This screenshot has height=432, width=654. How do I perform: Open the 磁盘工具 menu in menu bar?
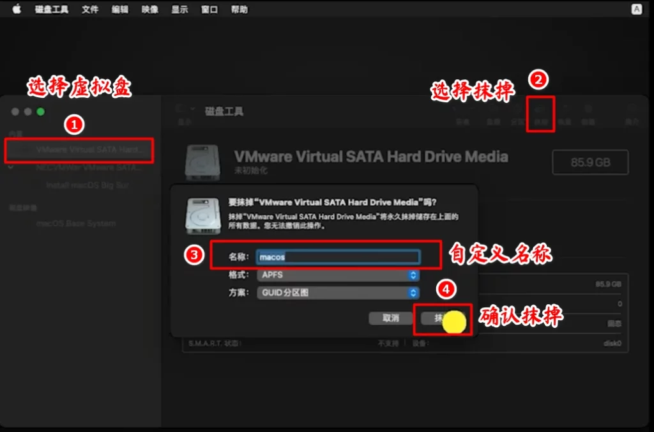pos(51,9)
